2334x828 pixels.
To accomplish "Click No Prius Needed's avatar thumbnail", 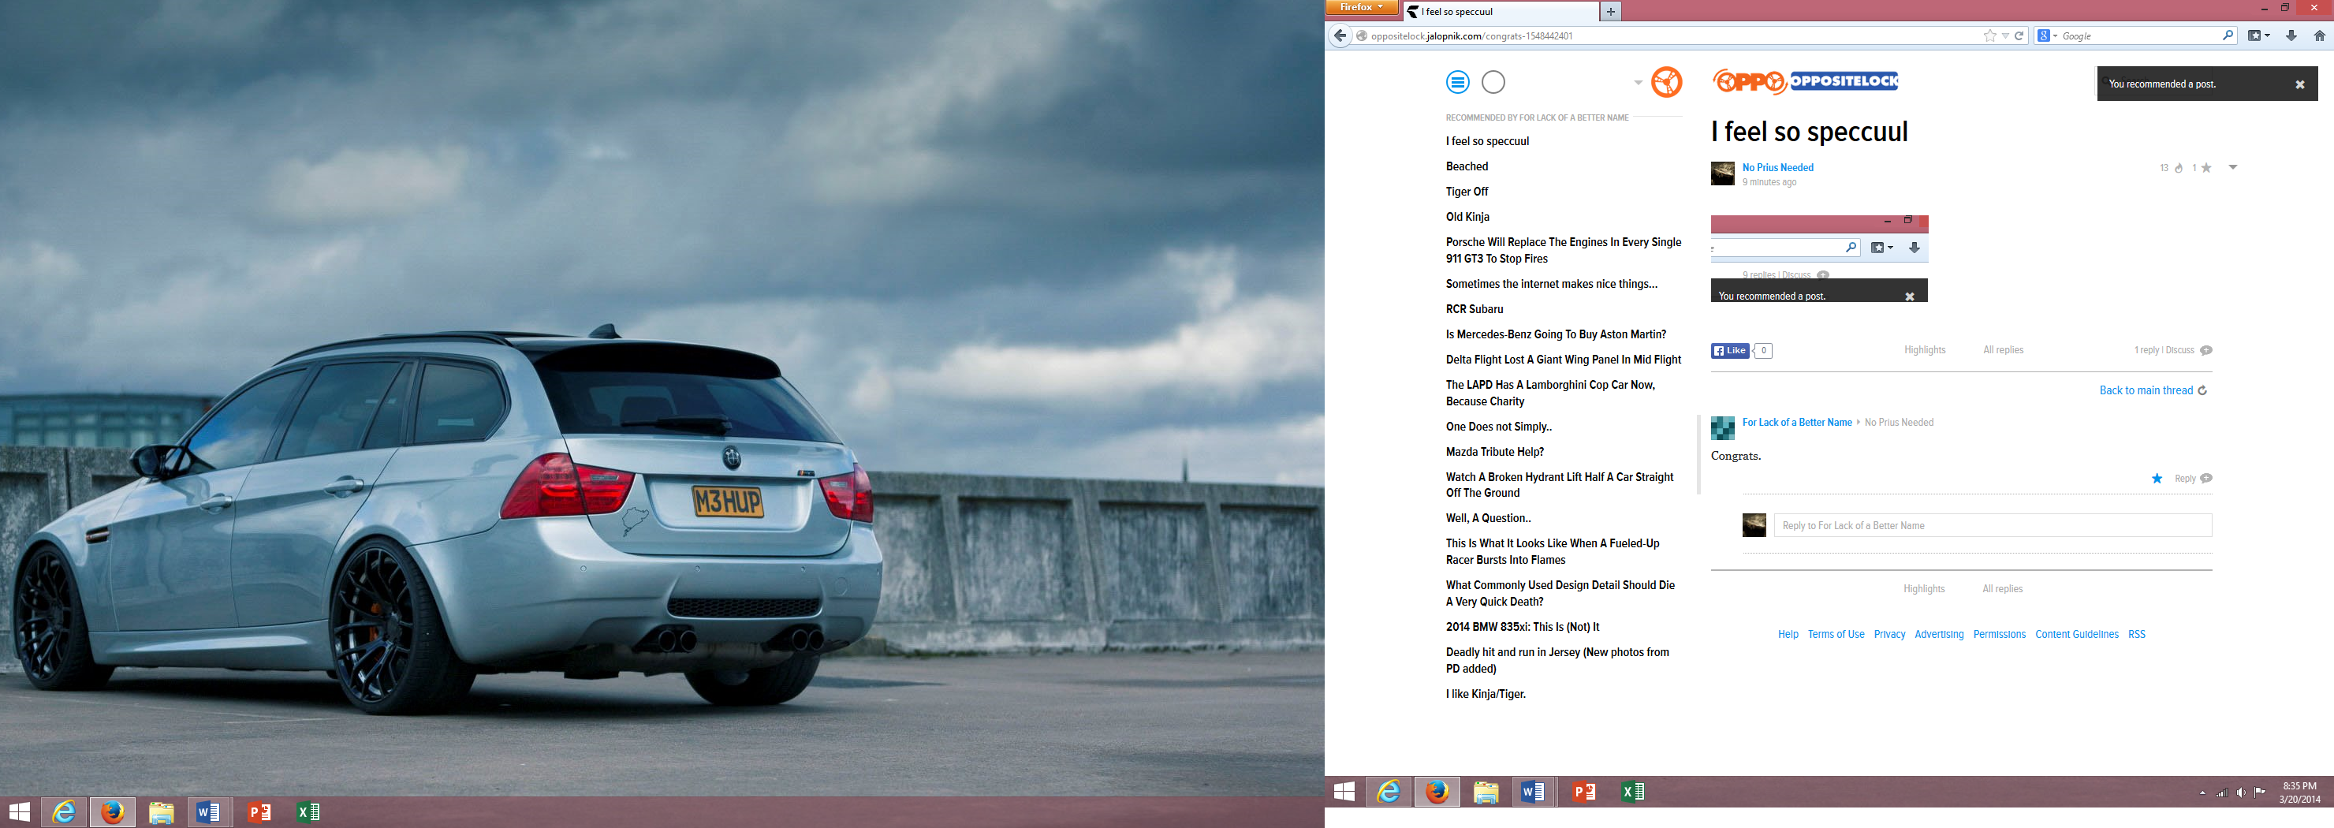I will click(x=1722, y=173).
